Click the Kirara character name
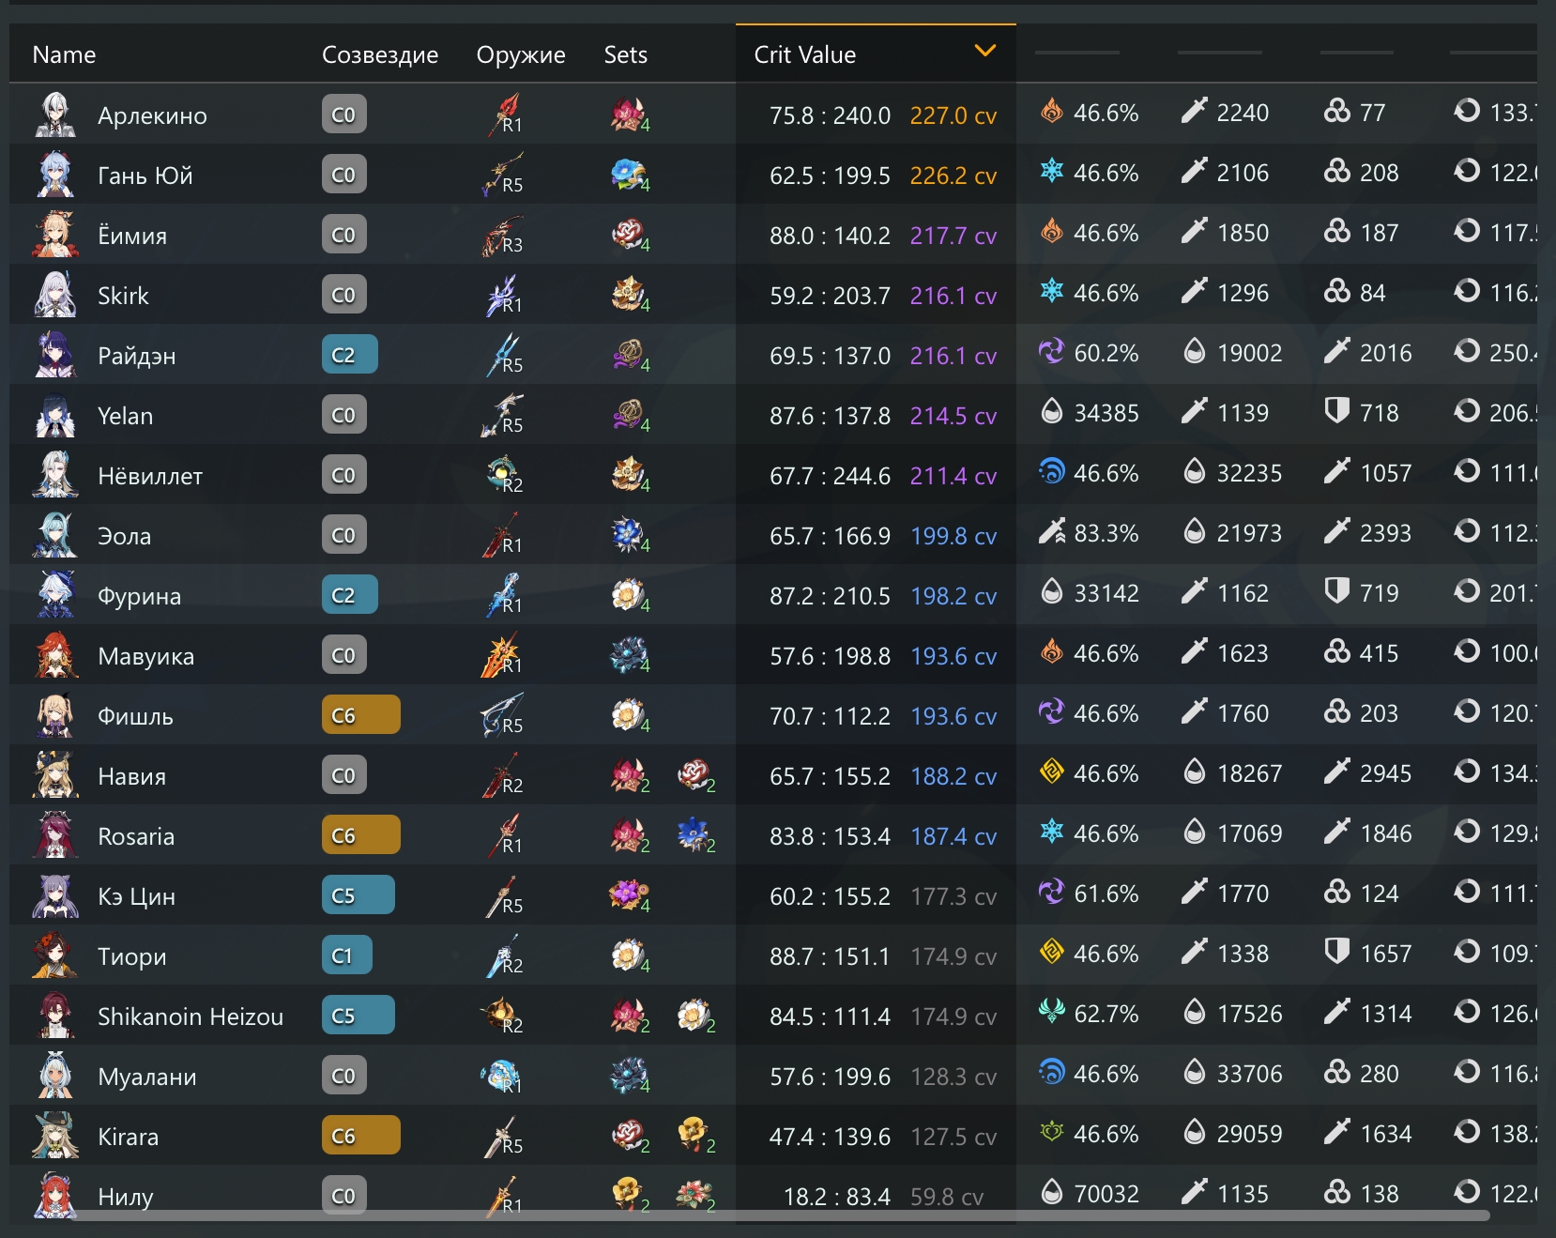 point(129,1137)
